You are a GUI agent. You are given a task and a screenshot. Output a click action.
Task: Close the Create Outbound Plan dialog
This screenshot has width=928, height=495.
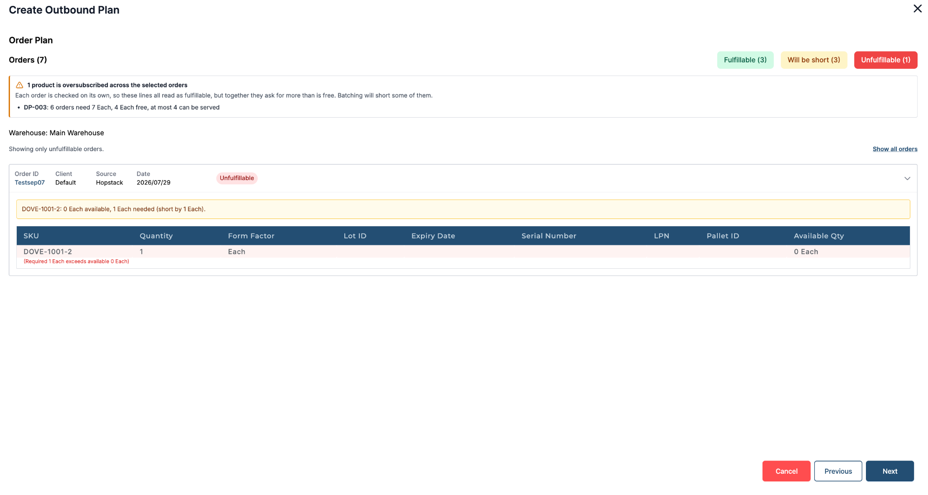point(917,9)
